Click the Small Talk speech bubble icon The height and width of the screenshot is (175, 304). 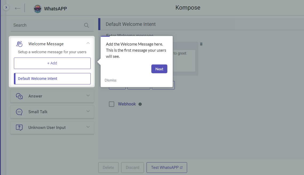19,112
